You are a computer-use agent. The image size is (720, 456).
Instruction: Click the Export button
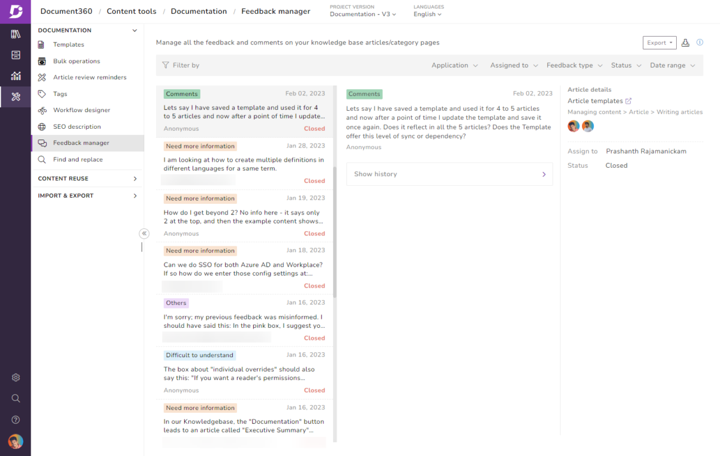[659, 43]
